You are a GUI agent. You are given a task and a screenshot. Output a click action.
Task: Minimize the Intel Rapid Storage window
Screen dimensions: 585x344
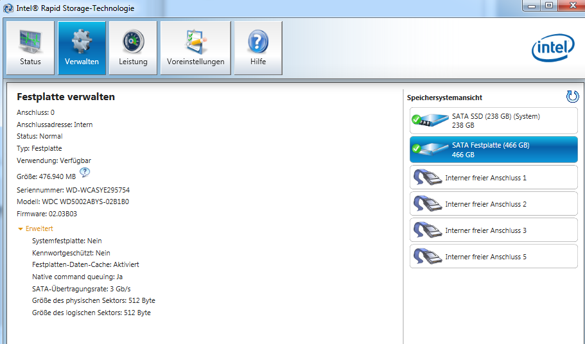point(532,6)
